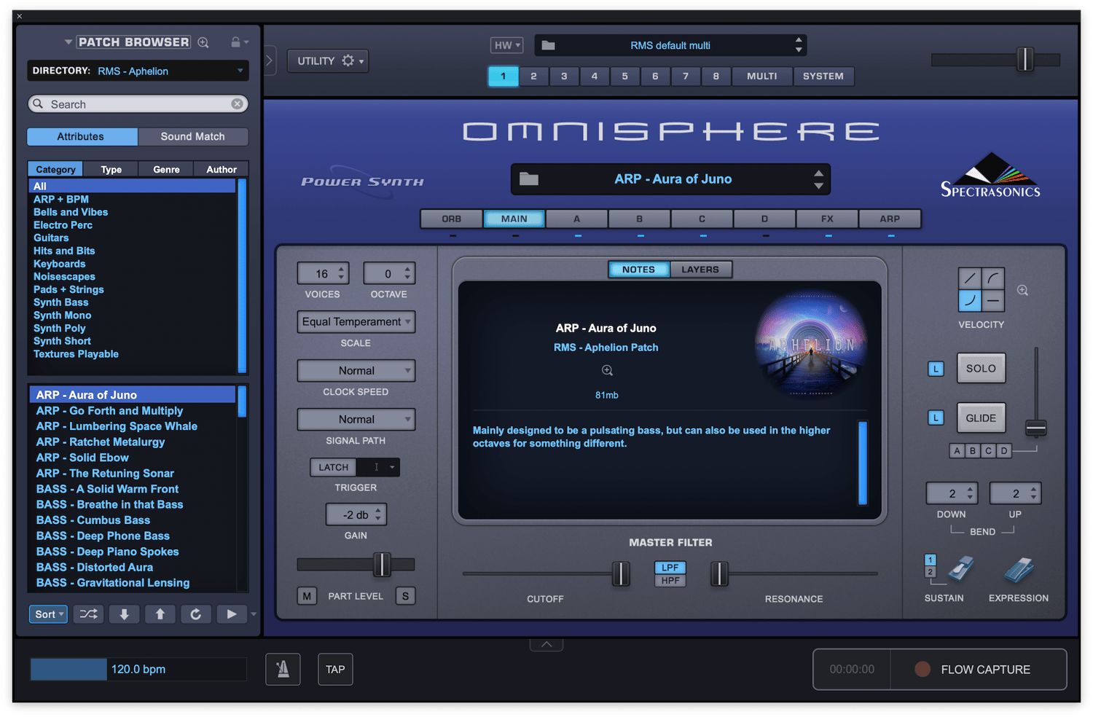Toggle the metronome click icon
This screenshot has width=1093, height=717.
point(283,669)
